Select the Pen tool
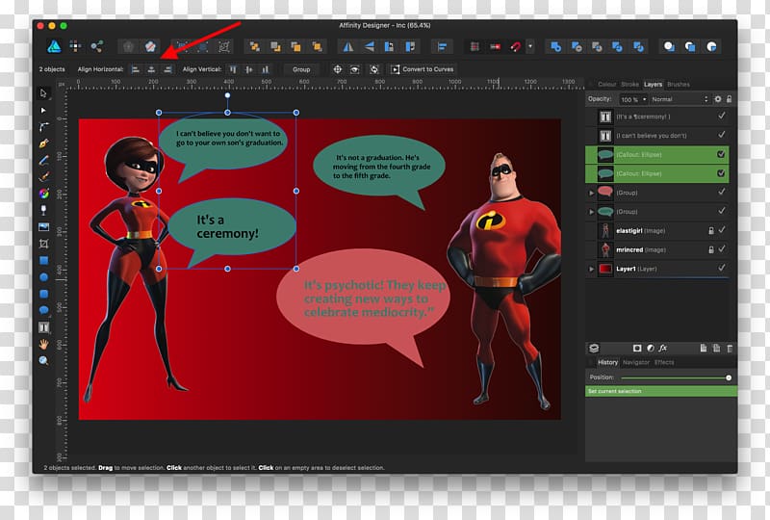The image size is (770, 520). 43,143
